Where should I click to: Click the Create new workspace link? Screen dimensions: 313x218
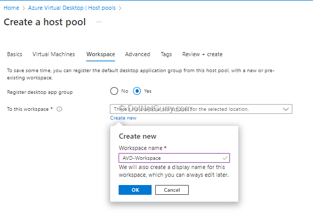pos(123,118)
